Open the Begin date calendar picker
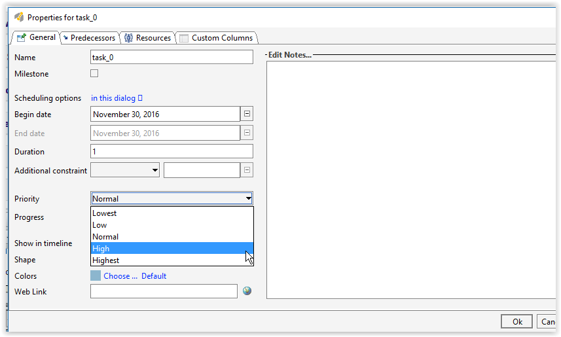Image resolution: width=561 pixels, height=337 pixels. click(247, 114)
